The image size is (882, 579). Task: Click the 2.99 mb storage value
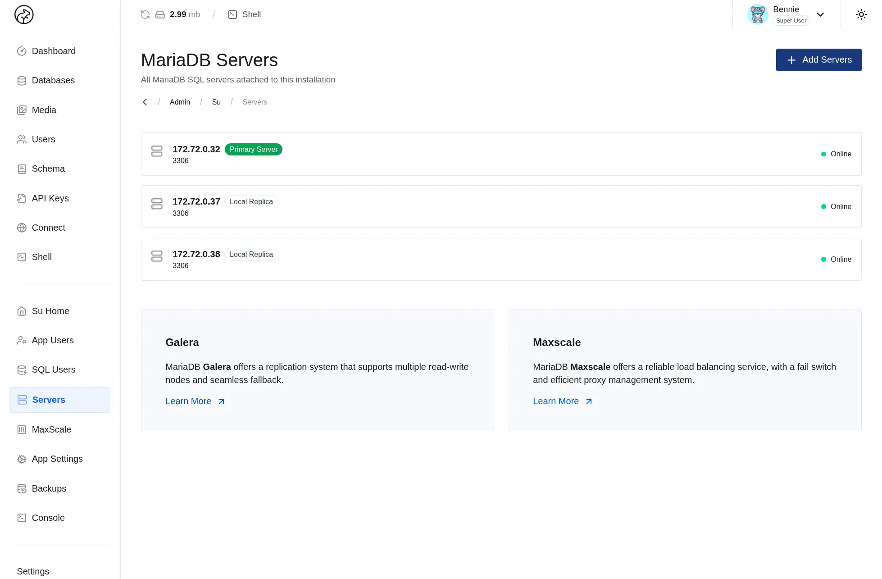point(185,14)
